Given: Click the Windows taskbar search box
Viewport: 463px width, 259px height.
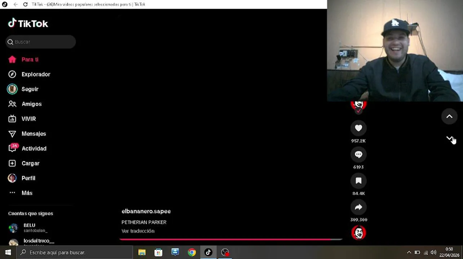Looking at the screenshot, I should (75, 252).
